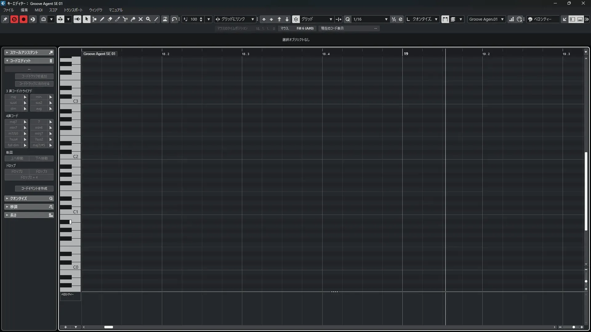Toggle the Record in editor button
Screen dimensions: 591x332
tap(23, 19)
